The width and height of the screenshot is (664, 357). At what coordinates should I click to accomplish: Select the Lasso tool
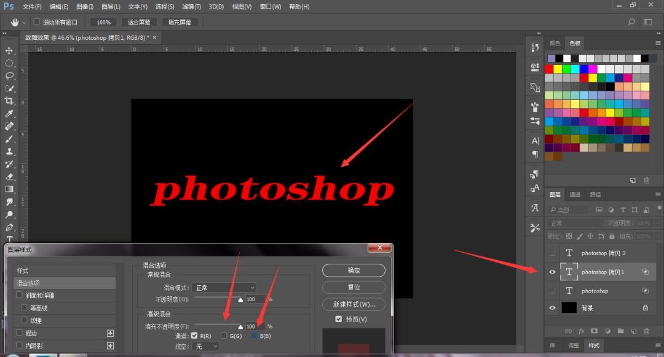9,76
